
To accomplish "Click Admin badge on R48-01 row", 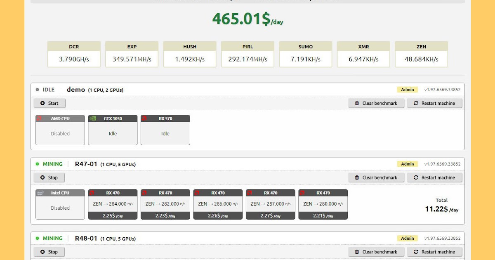I will (408, 238).
